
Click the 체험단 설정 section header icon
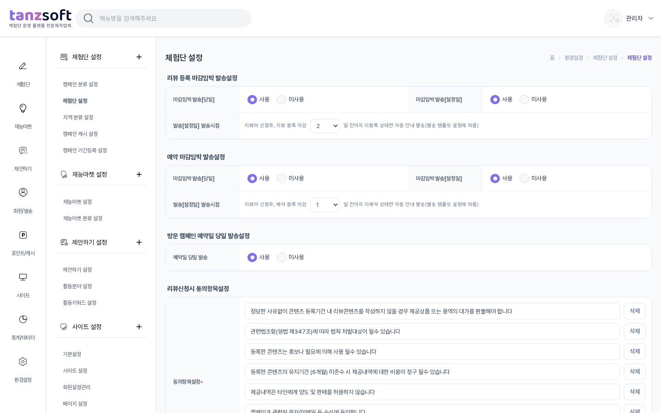(x=64, y=57)
